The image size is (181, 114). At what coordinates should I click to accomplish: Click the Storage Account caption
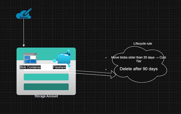(x=46, y=96)
